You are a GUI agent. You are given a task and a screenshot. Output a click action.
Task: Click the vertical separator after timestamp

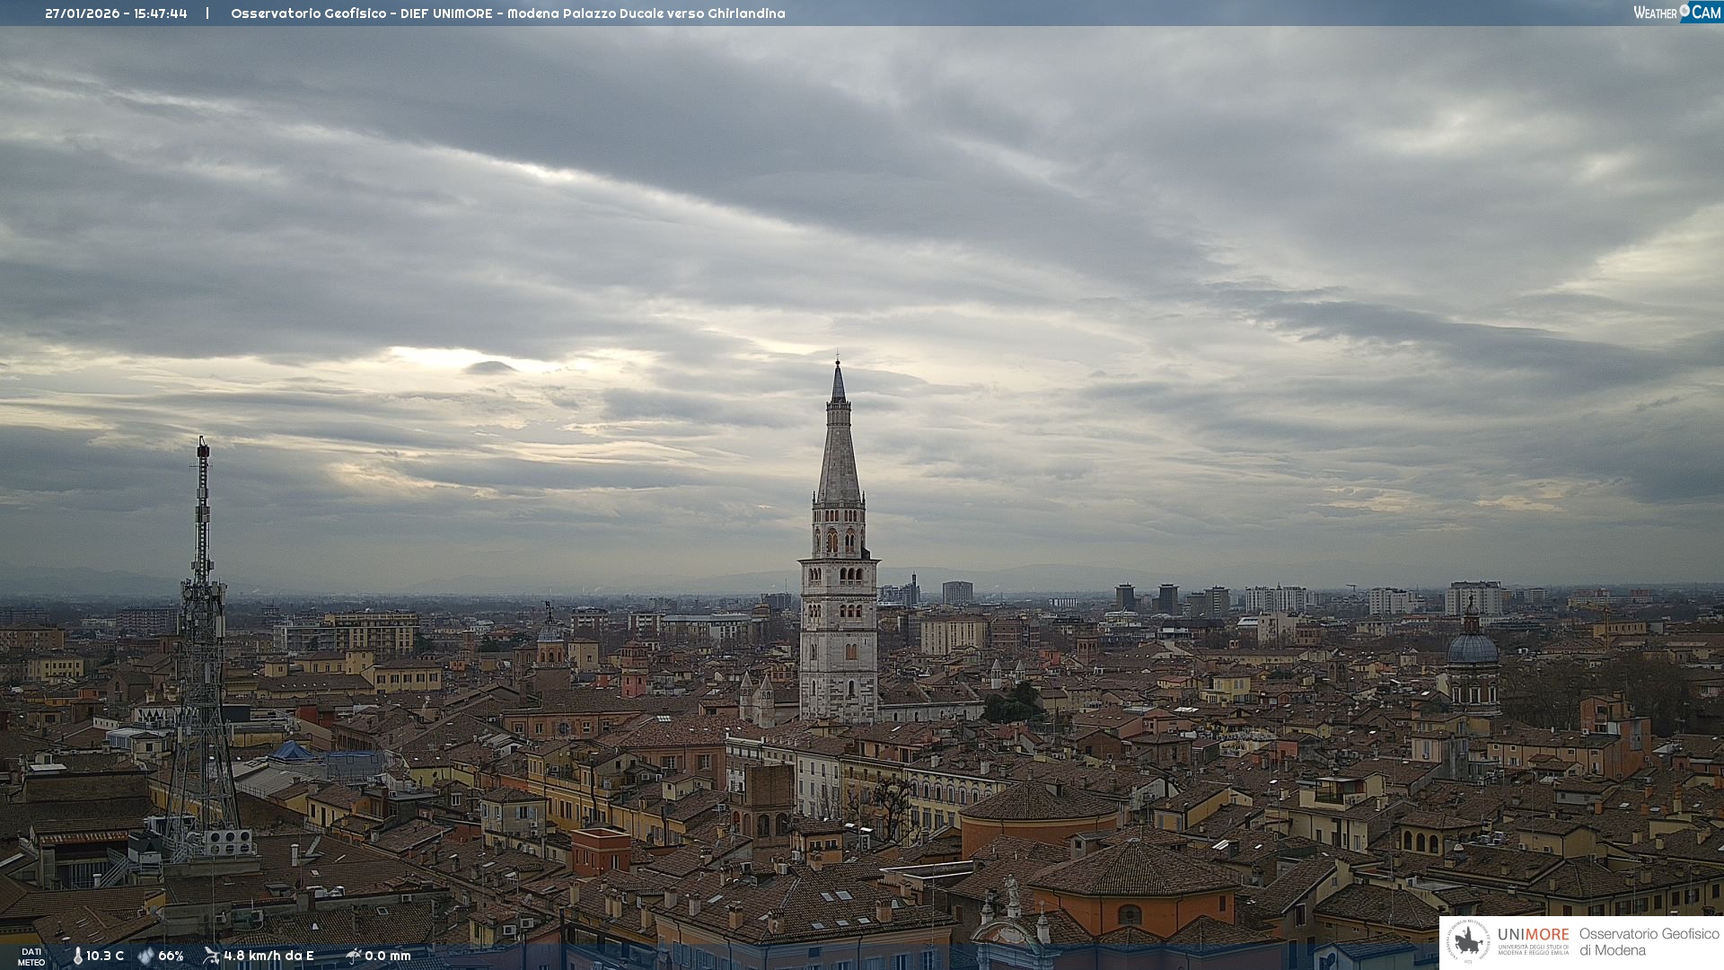click(x=207, y=13)
